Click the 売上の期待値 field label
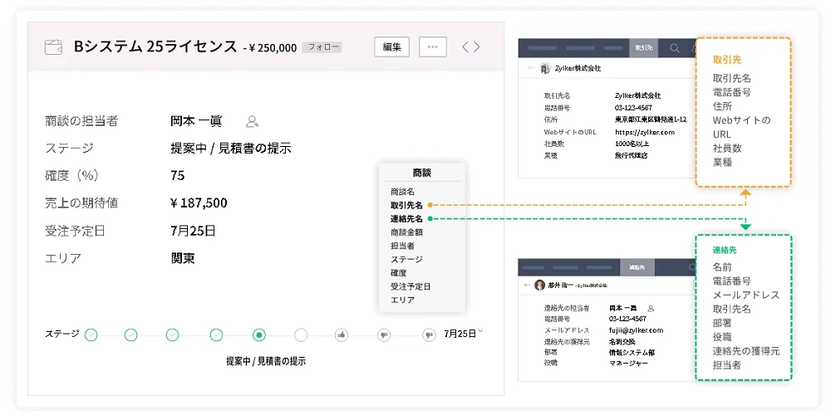831x415 pixels. 81,203
